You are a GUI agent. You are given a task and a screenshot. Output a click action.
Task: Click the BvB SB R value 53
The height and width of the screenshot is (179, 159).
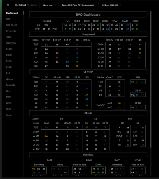click(x=143, y=141)
